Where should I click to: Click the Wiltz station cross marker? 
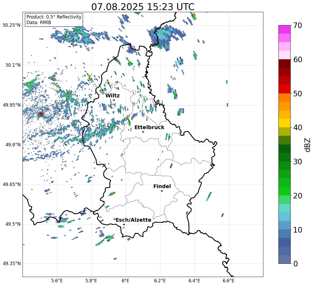pos(114,100)
